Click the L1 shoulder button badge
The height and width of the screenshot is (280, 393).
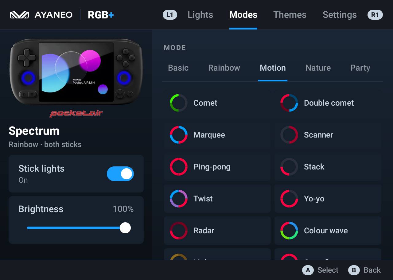[x=170, y=15]
